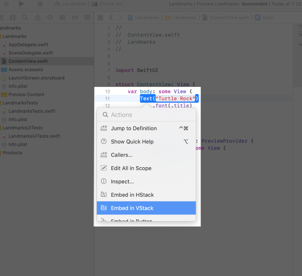Viewport: 302px width, 276px height.
Task: Click the Inspect info icon
Action: pos(104,181)
